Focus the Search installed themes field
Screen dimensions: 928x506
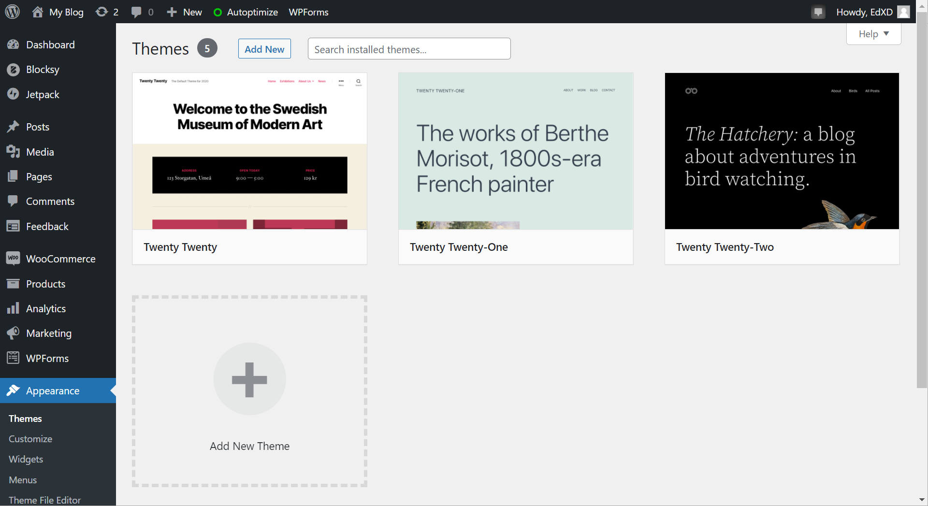pos(409,49)
